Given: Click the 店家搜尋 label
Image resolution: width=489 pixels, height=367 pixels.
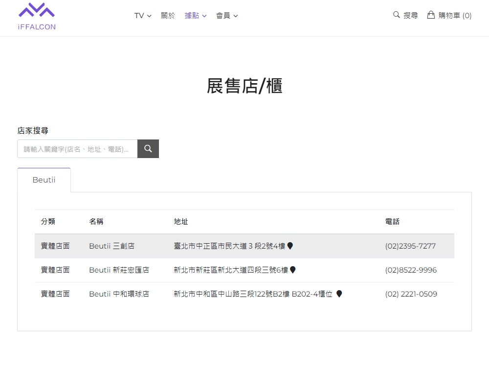Looking at the screenshot, I should pos(33,131).
